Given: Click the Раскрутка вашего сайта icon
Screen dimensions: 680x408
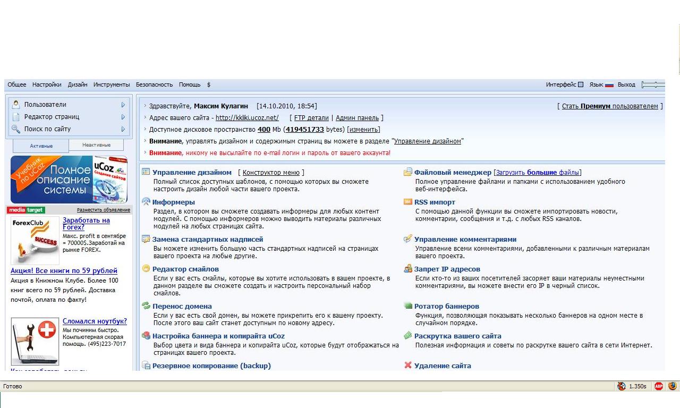Looking at the screenshot, I should [408, 336].
